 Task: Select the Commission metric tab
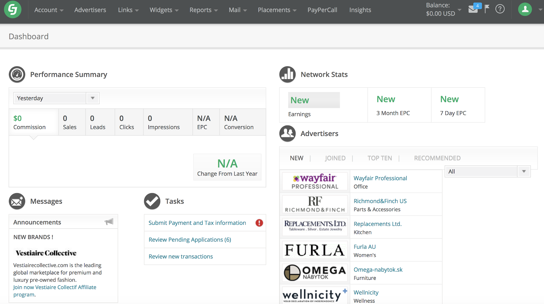click(34, 122)
